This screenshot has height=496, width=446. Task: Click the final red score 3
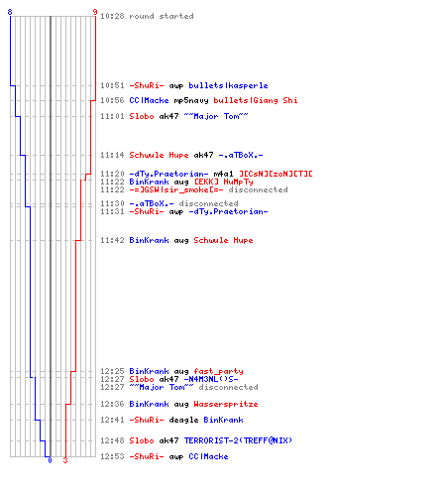coord(65,460)
